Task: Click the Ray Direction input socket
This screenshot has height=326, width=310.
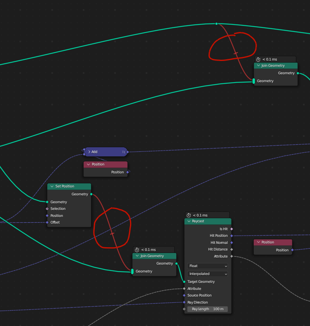Action: [184, 302]
